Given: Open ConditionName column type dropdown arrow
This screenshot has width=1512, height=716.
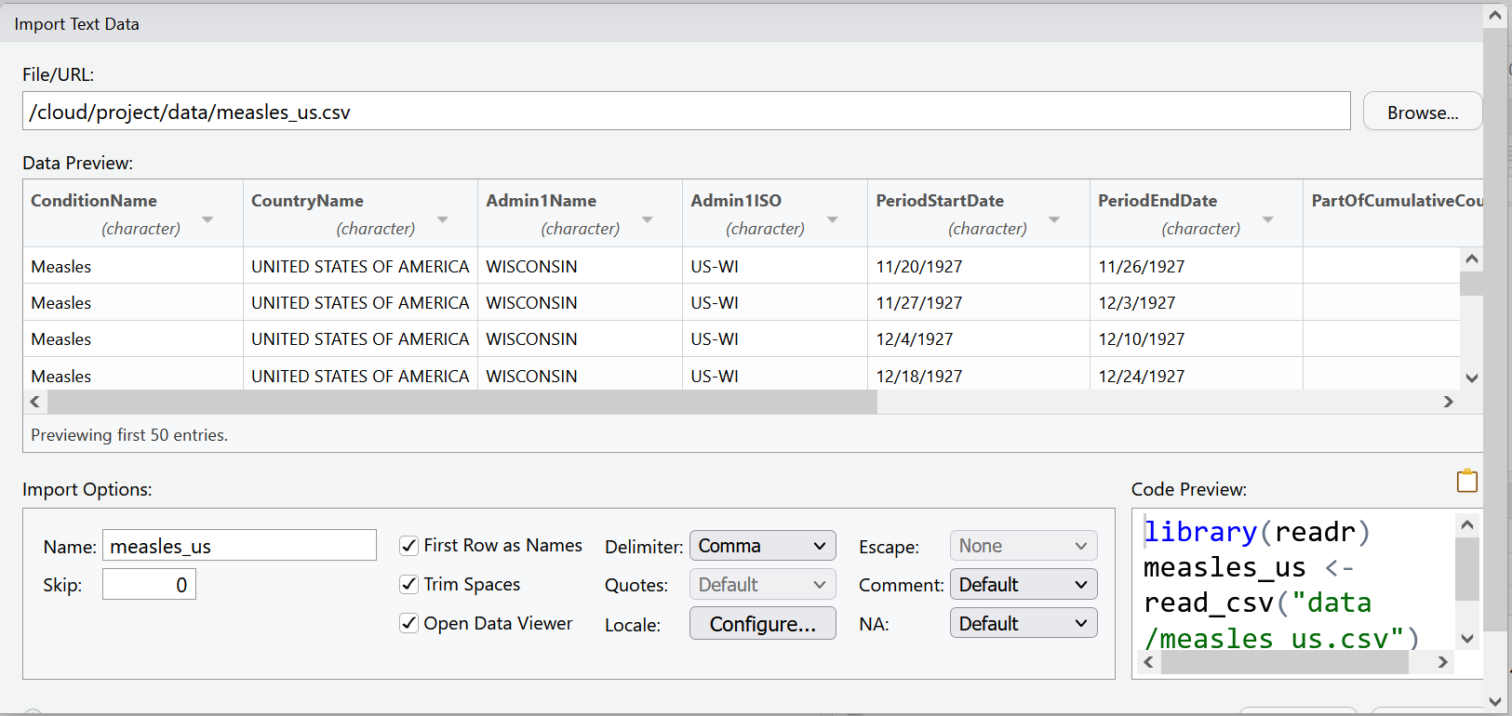Looking at the screenshot, I should [207, 220].
